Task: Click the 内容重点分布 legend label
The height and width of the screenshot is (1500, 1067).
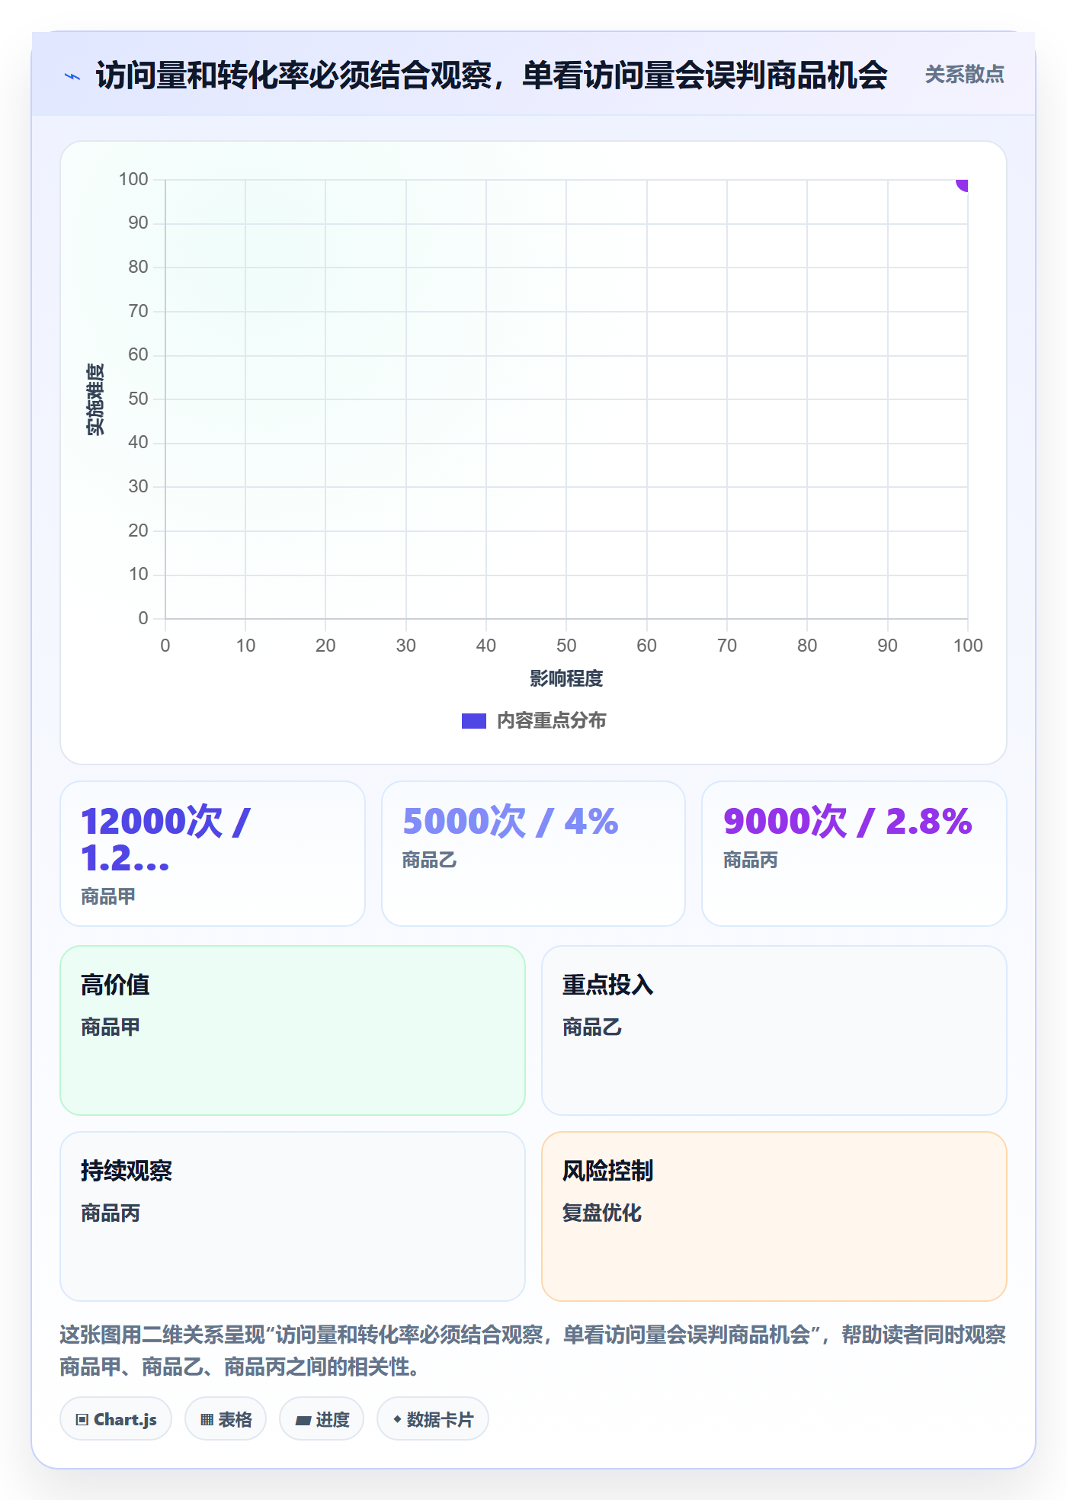Action: [551, 721]
